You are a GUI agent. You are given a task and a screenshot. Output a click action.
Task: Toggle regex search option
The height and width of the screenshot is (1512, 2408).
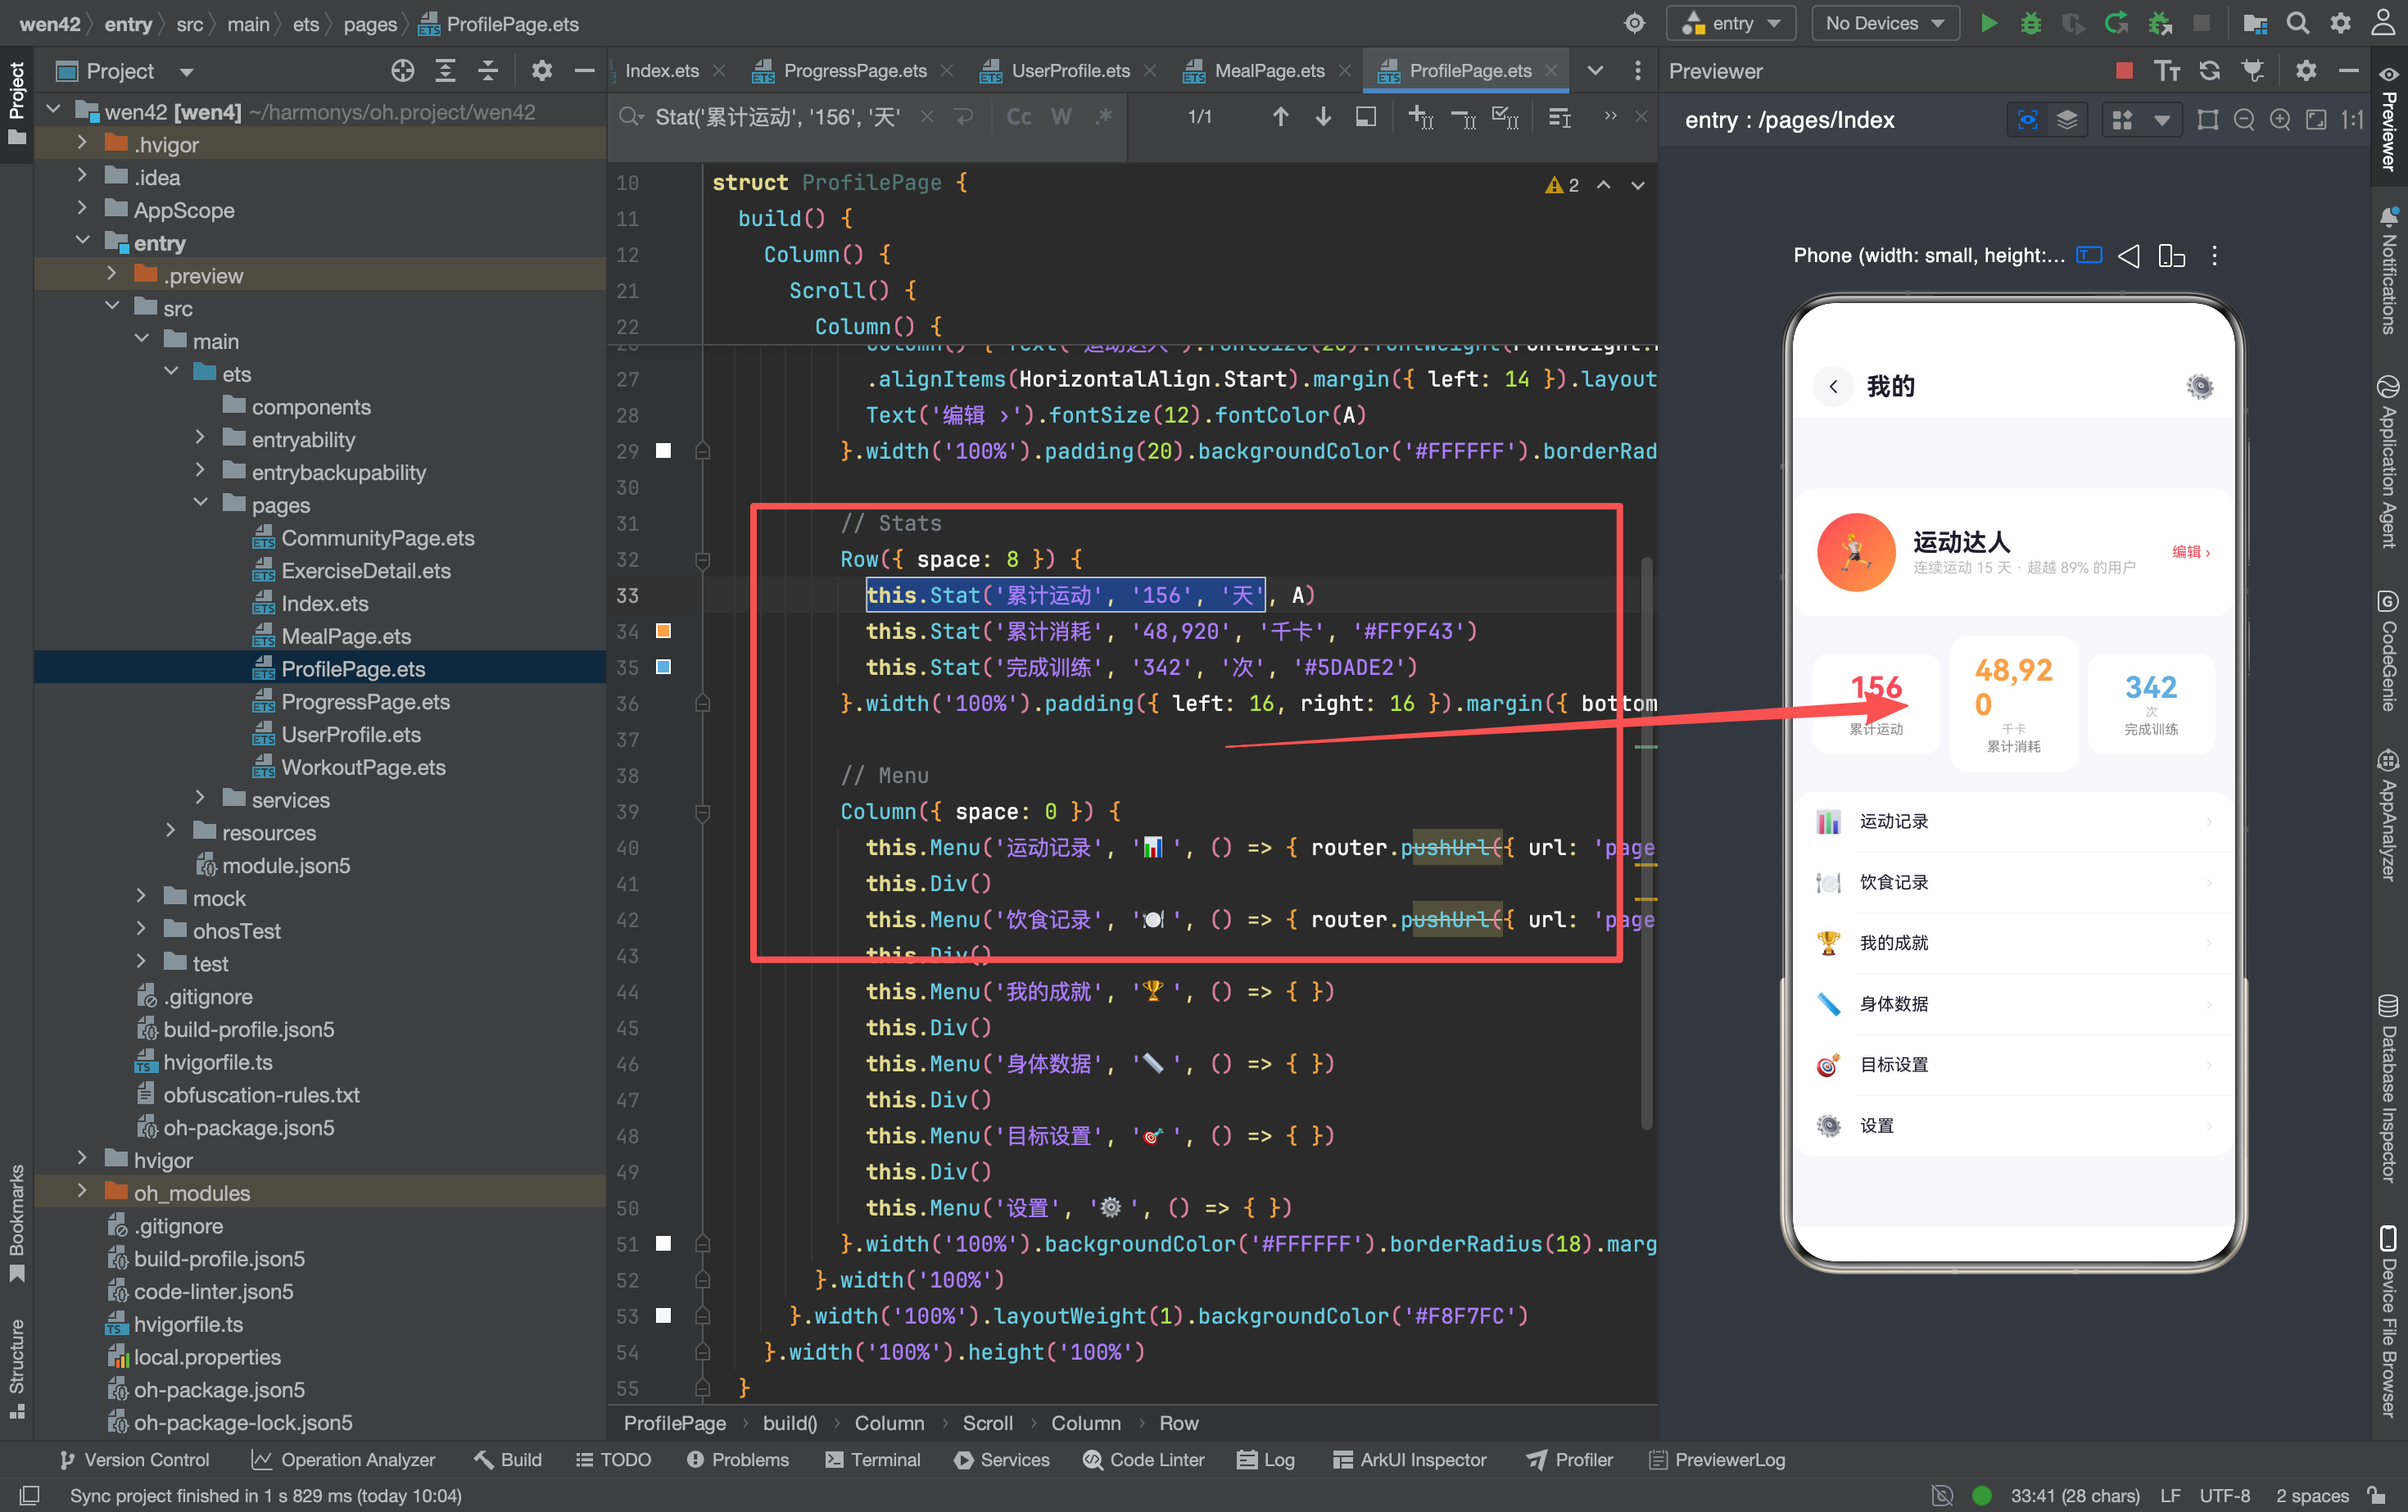tap(1103, 117)
